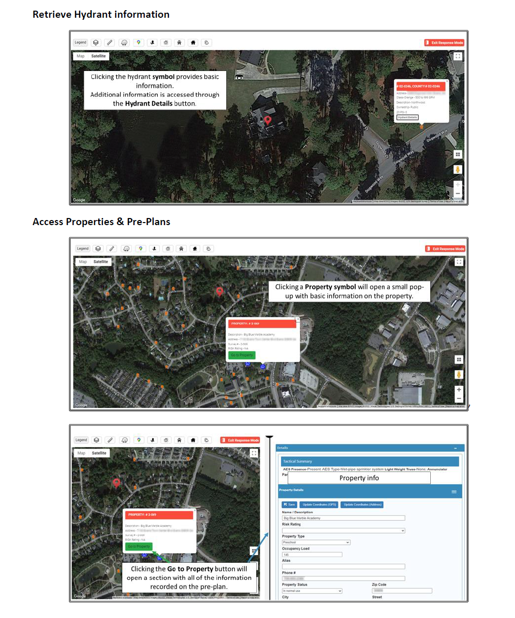Viewport: 515px width, 618px height.
Task: Open Legend above the map beside Details panel
Action: coord(81,440)
